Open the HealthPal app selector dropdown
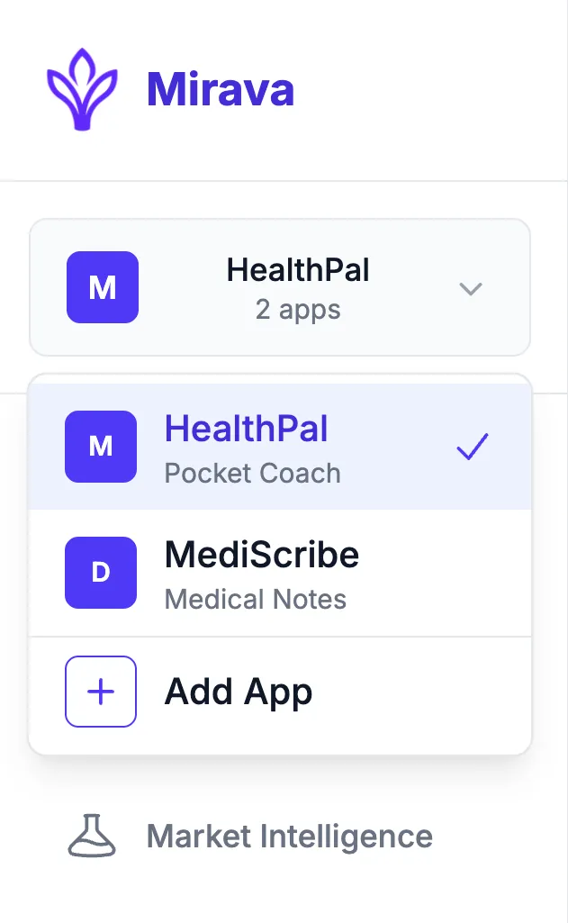 click(x=280, y=288)
